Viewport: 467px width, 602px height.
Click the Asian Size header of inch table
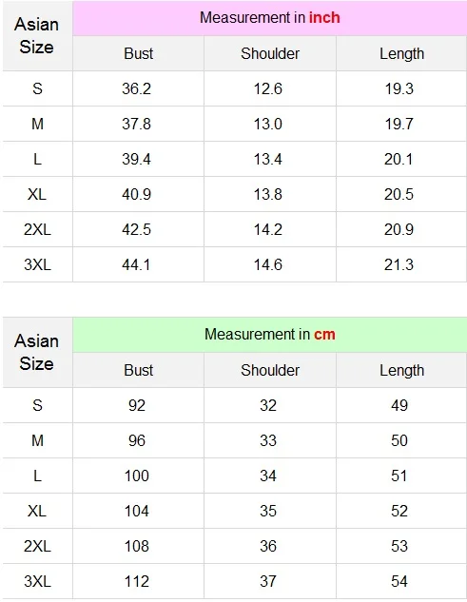(36, 36)
